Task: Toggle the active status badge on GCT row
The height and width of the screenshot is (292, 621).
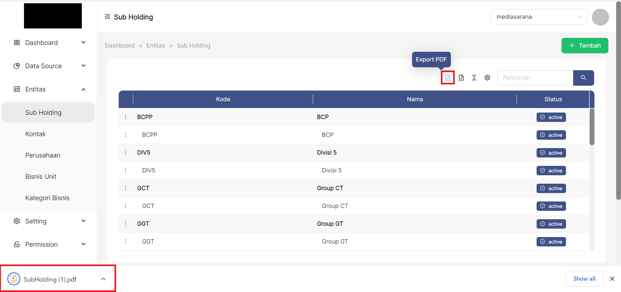Action: click(551, 188)
